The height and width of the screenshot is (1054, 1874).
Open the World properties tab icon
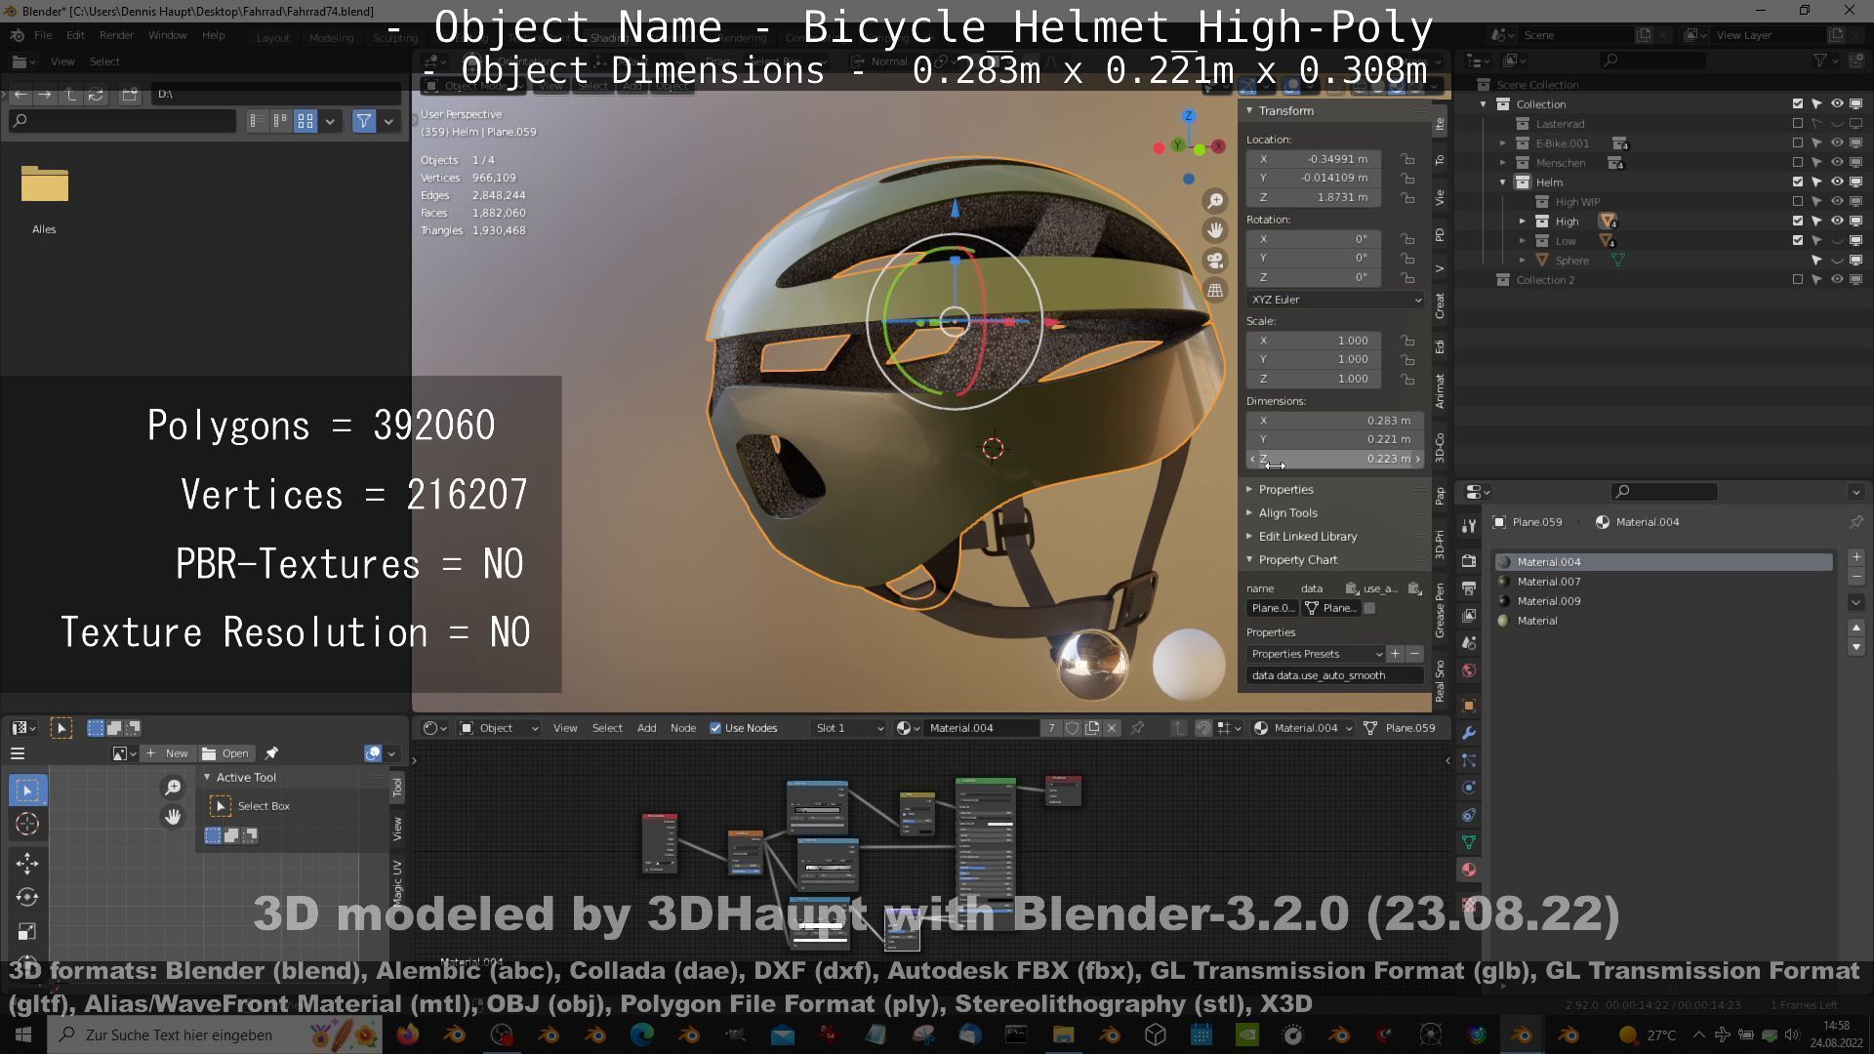[x=1469, y=670]
